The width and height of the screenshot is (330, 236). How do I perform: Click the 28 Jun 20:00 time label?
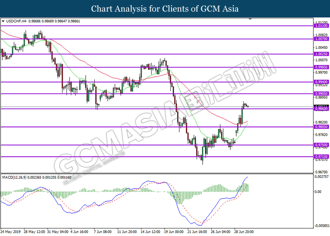point(244,232)
